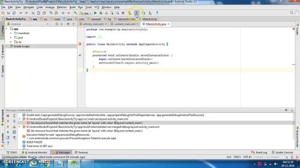Click the SDK Manager toolbar icon
Viewport: 300px width, 168px height.
click(150, 13)
